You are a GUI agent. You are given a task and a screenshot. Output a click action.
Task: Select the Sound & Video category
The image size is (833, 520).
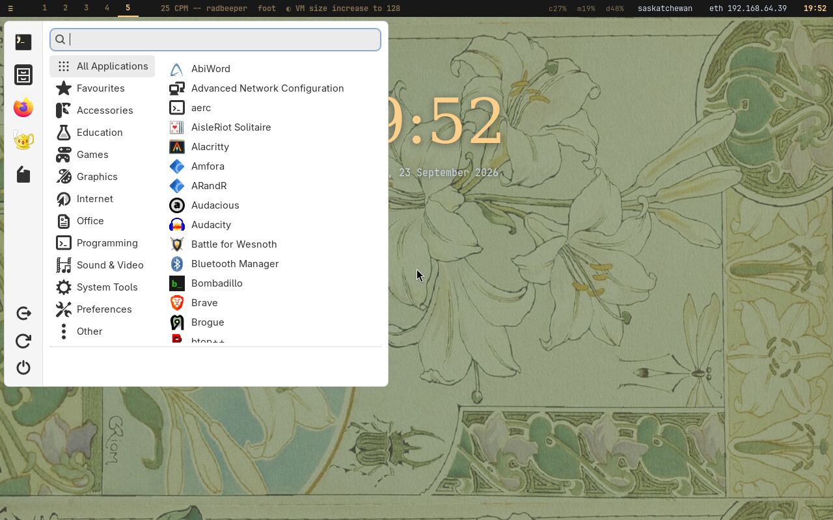coord(102,265)
